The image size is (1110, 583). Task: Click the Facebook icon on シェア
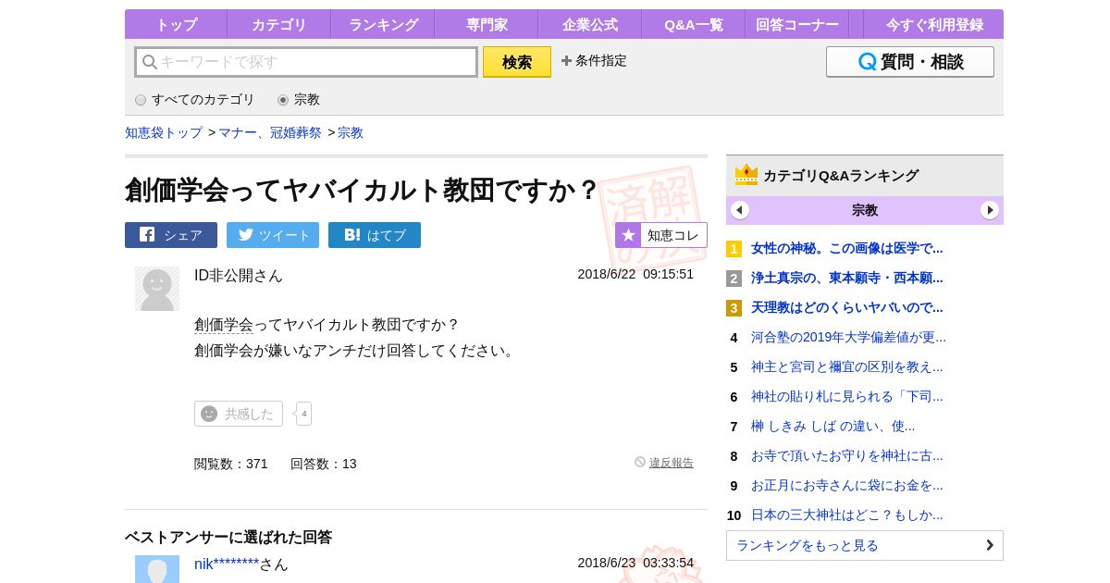pyautogui.click(x=147, y=235)
